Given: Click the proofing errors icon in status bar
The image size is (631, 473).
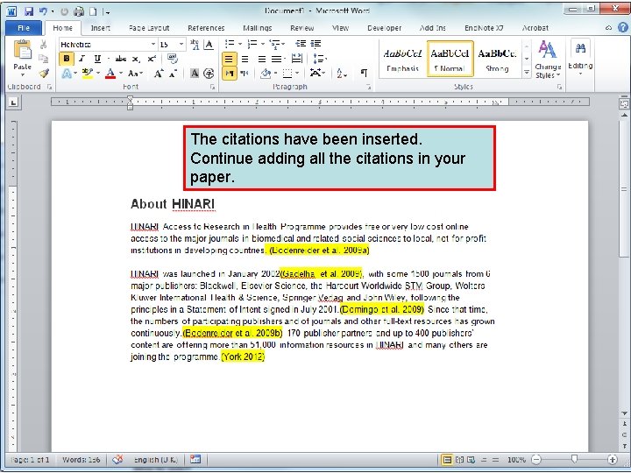Looking at the screenshot, I should tap(117, 459).
